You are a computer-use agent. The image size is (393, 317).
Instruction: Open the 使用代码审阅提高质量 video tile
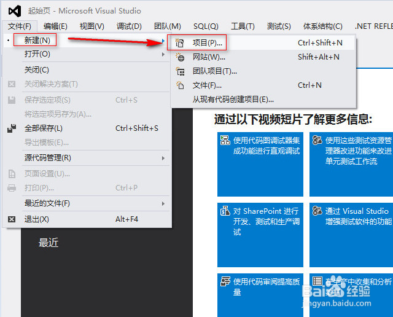point(260,295)
